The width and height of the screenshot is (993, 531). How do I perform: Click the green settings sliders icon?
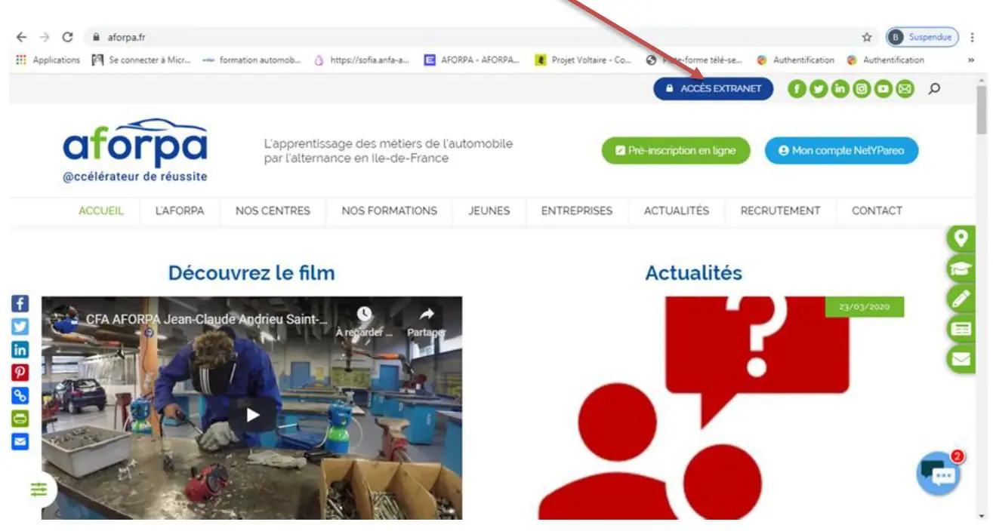(x=39, y=490)
